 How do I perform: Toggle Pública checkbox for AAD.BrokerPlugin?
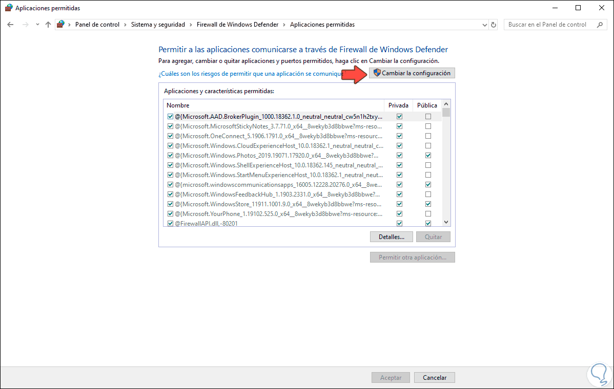coord(428,117)
